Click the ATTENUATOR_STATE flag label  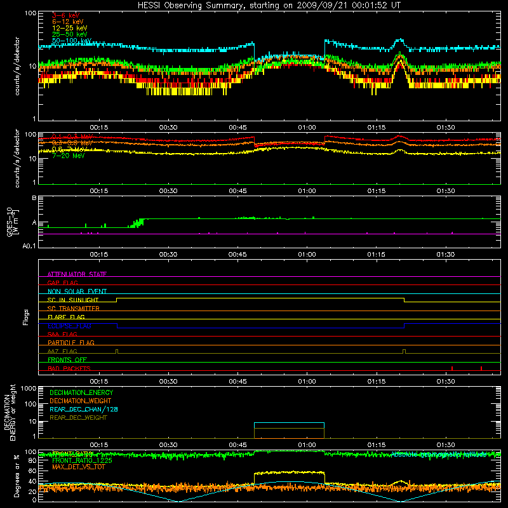tap(77, 274)
